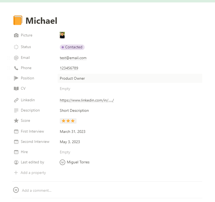Click the phone icon beside Phone
Image resolution: width=215 pixels, height=202 pixels.
(16, 68)
